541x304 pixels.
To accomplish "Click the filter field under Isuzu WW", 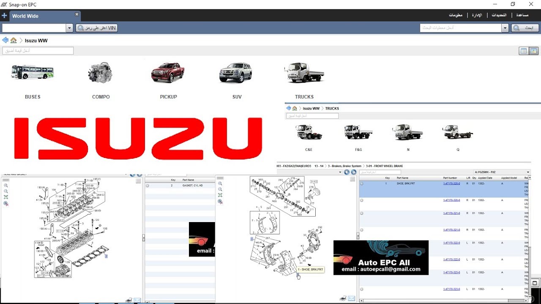I will [x=38, y=51].
